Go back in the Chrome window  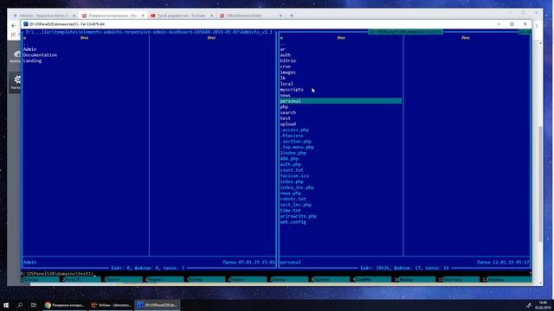click(14, 26)
